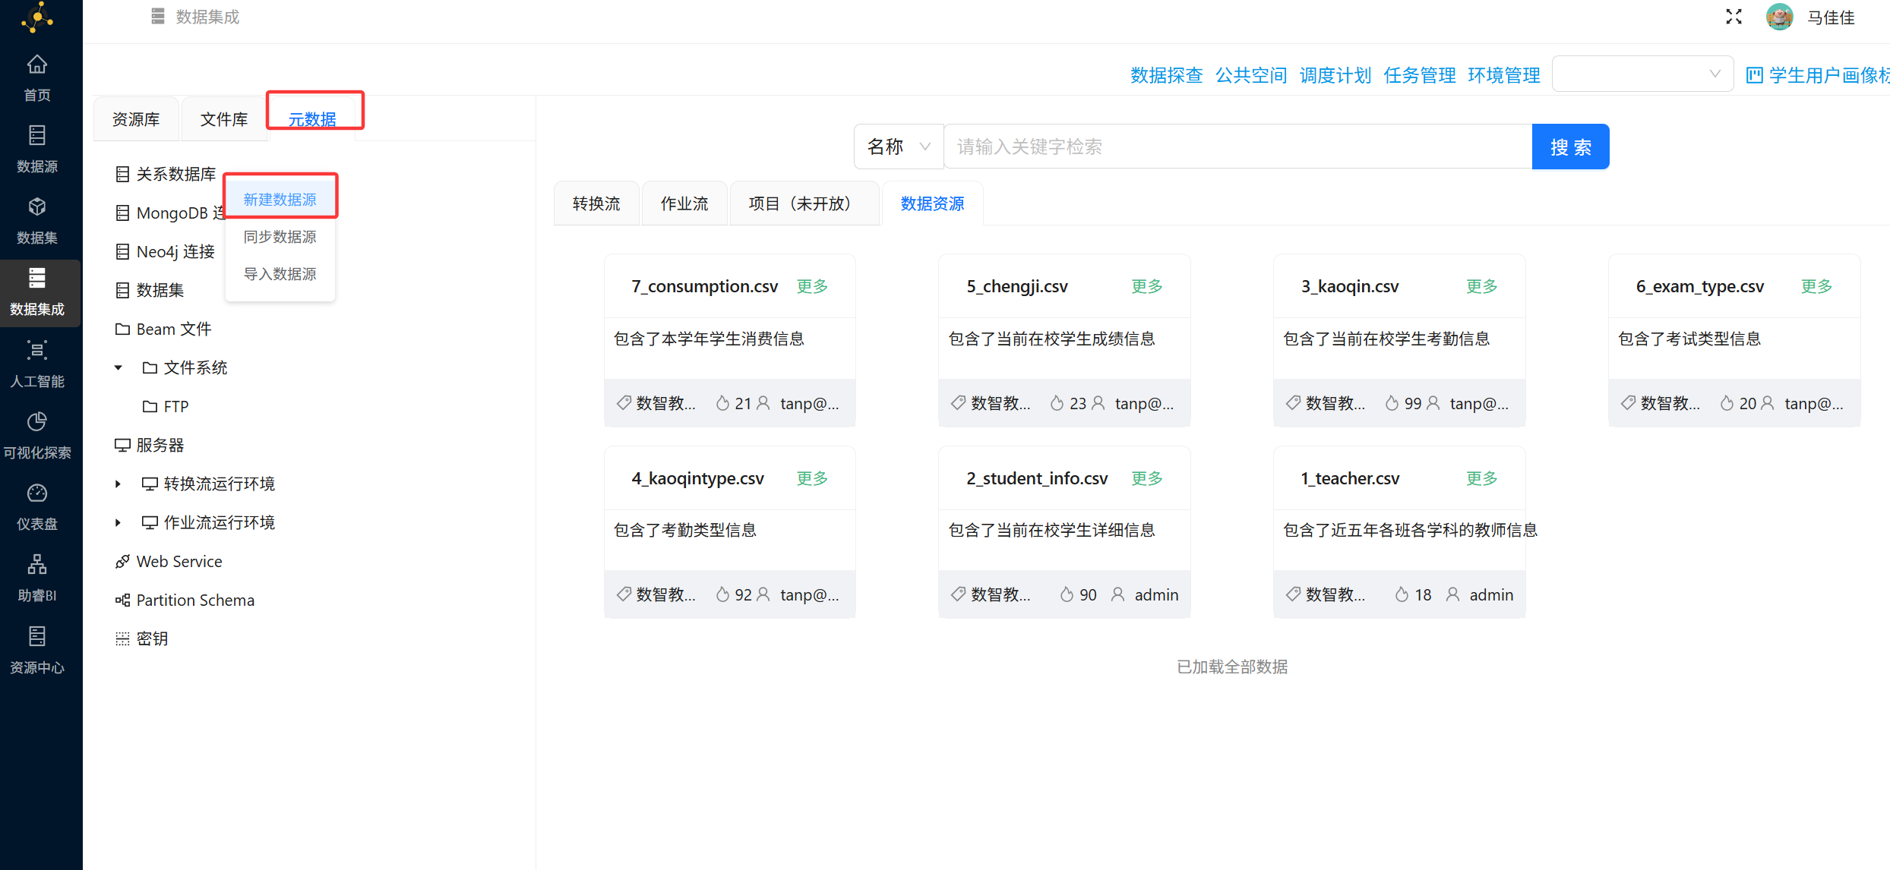Click the Web Service link icon
Viewport: 1890px width, 870px height.
coord(122,562)
